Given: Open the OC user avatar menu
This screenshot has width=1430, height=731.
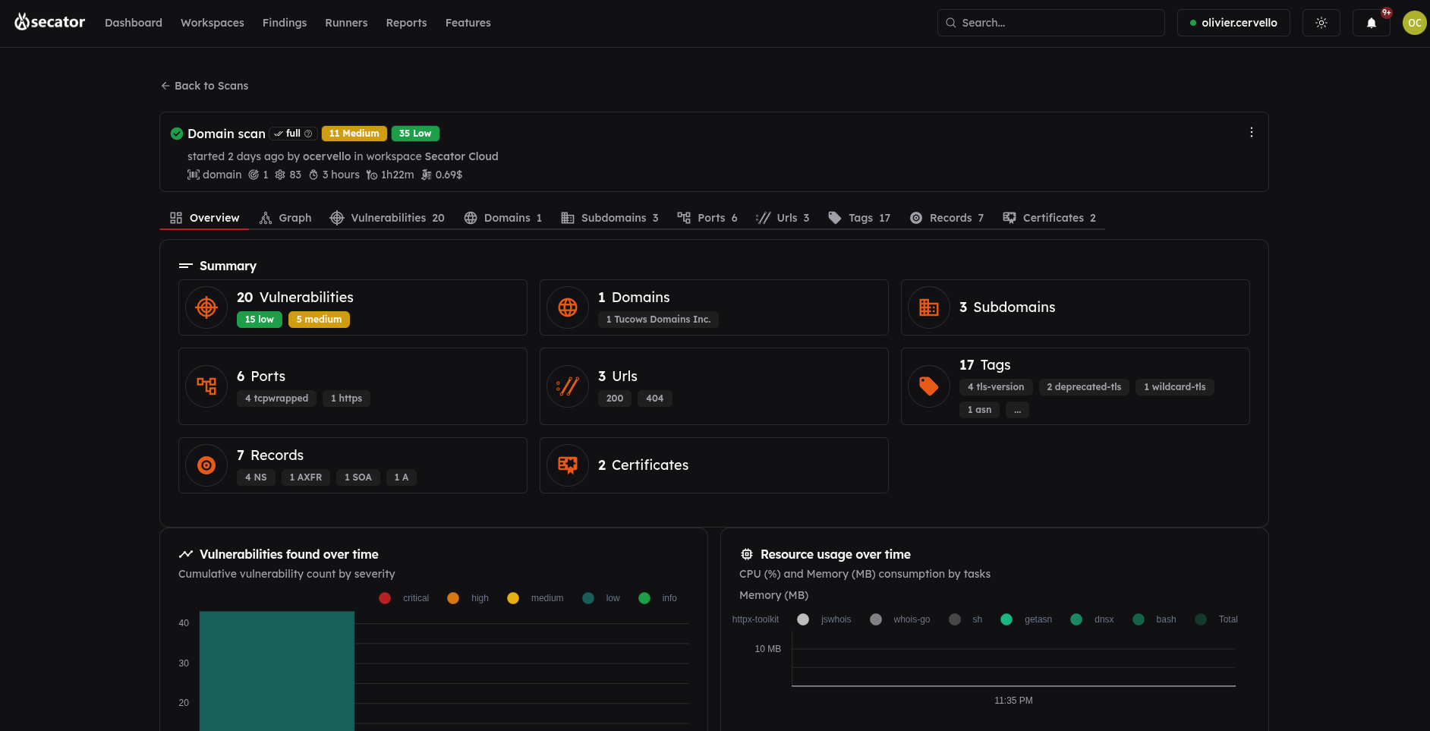Looking at the screenshot, I should 1415,23.
